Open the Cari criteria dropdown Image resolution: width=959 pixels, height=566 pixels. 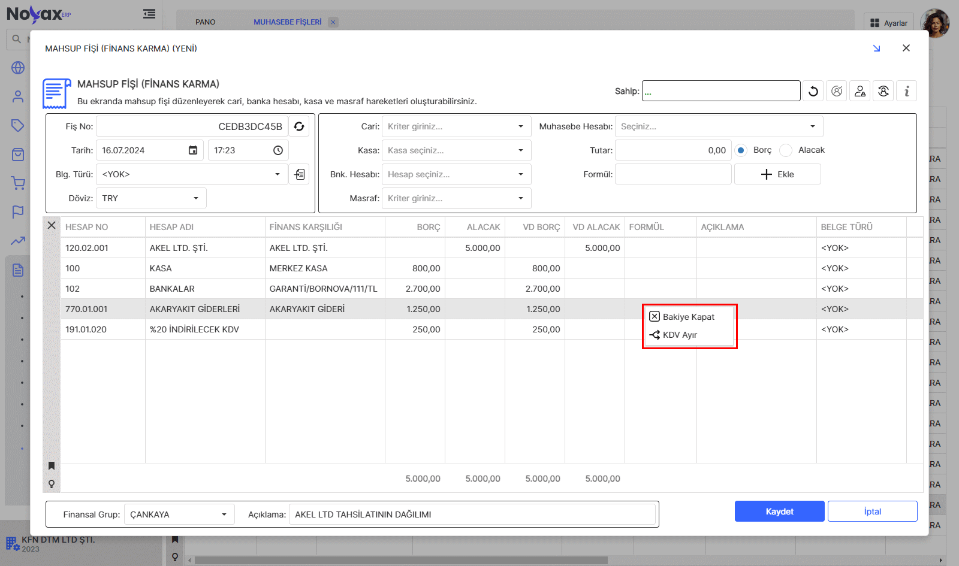coord(521,126)
